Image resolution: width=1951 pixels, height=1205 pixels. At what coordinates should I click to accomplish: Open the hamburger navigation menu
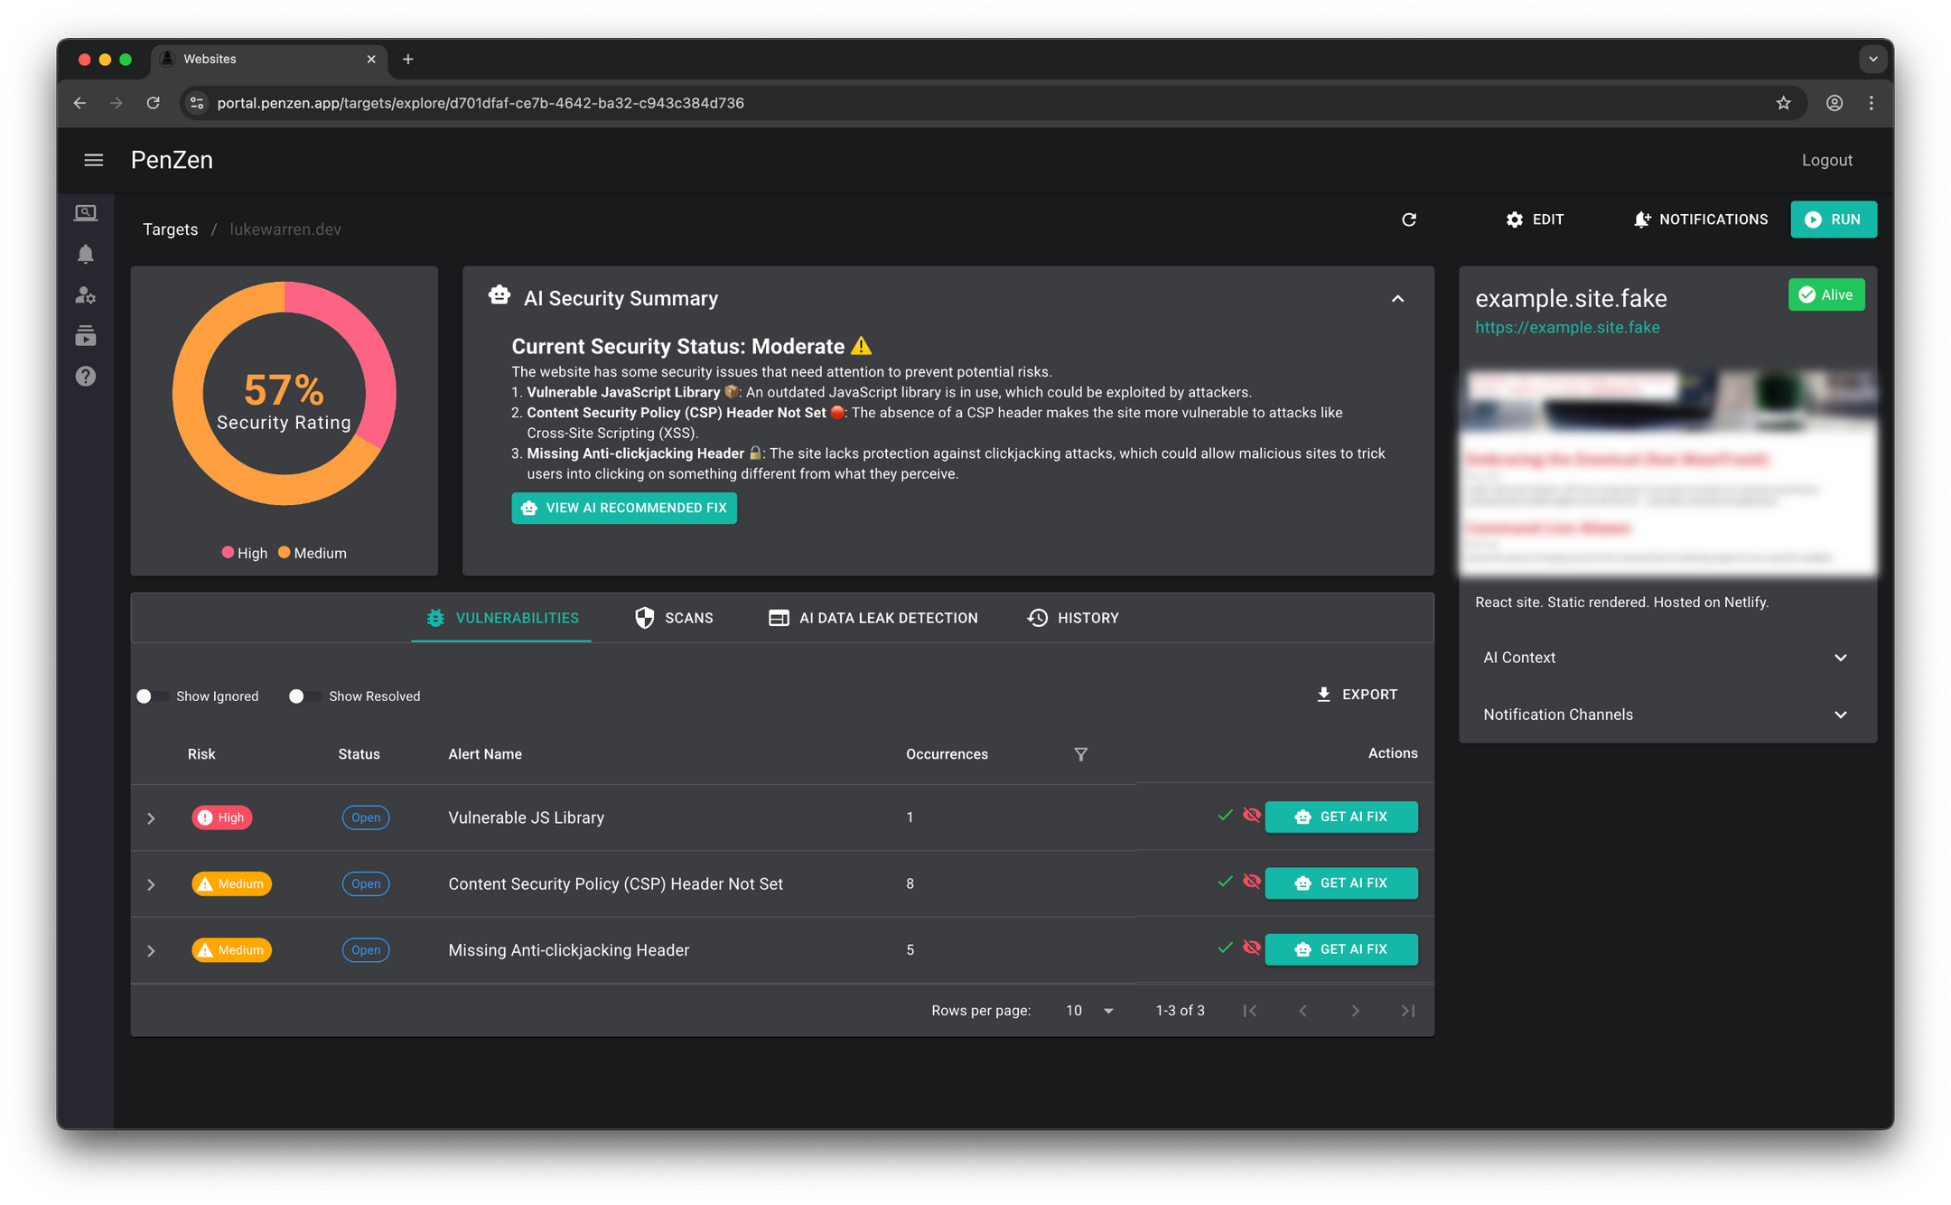click(x=93, y=160)
